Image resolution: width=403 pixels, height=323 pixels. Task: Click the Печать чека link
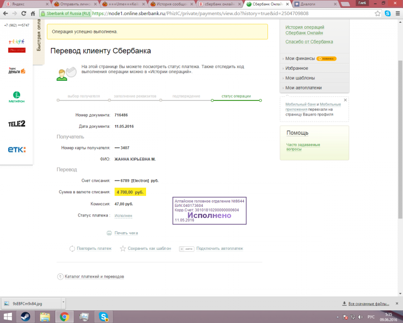(x=126, y=233)
